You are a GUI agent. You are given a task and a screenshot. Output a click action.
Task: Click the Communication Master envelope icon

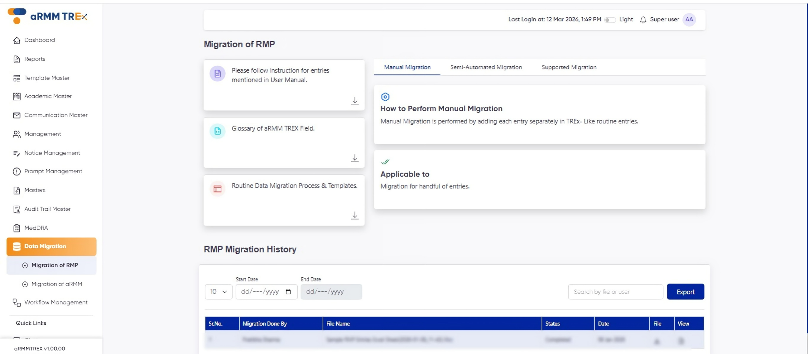[17, 115]
